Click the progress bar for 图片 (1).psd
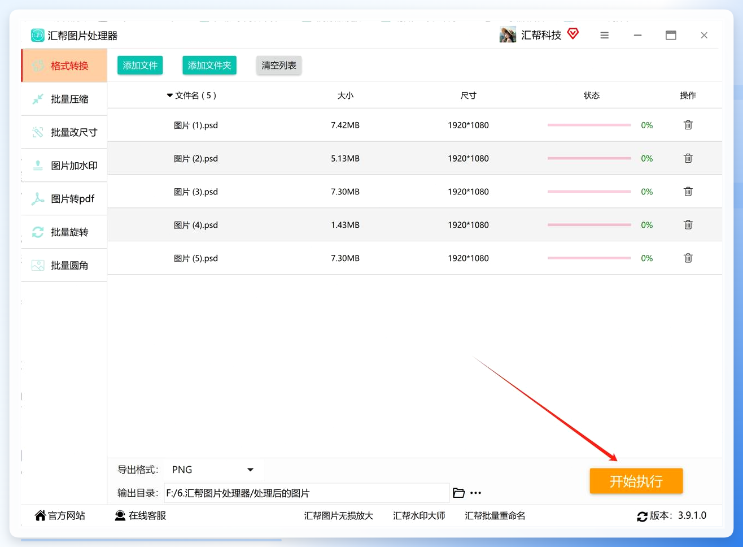Screen dimensions: 743x547 [589, 125]
